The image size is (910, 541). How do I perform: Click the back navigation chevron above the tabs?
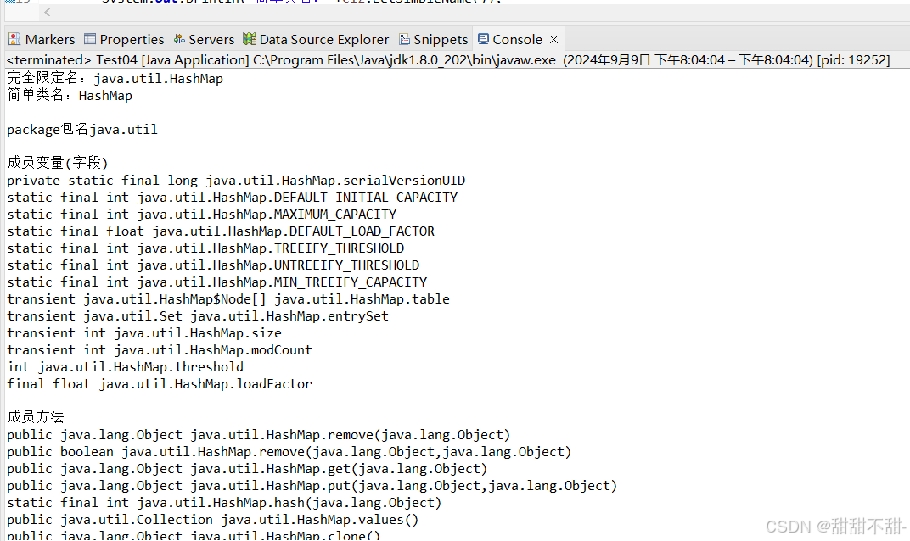[x=47, y=14]
